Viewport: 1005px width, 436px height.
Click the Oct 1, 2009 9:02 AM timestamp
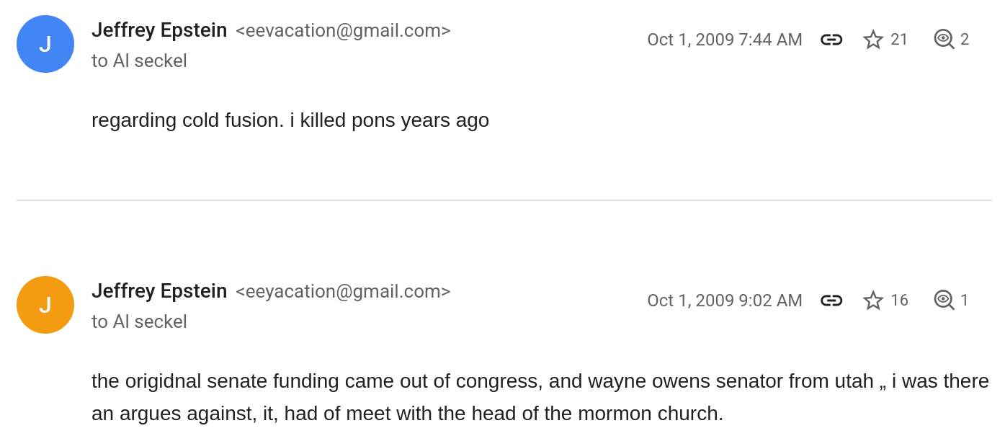[x=724, y=301]
